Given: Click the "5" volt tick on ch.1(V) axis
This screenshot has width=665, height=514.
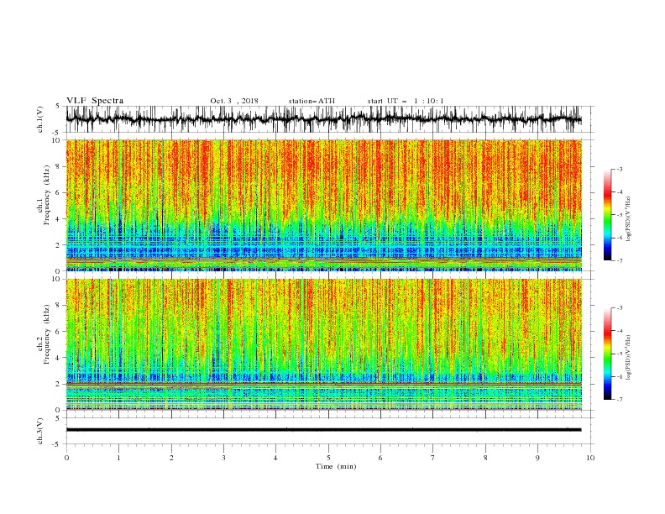Looking at the screenshot, I should 58,107.
